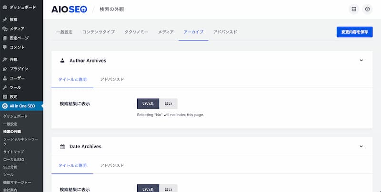Open 機能マネージャー submenu link
This screenshot has width=381, height=192.
(17, 182)
